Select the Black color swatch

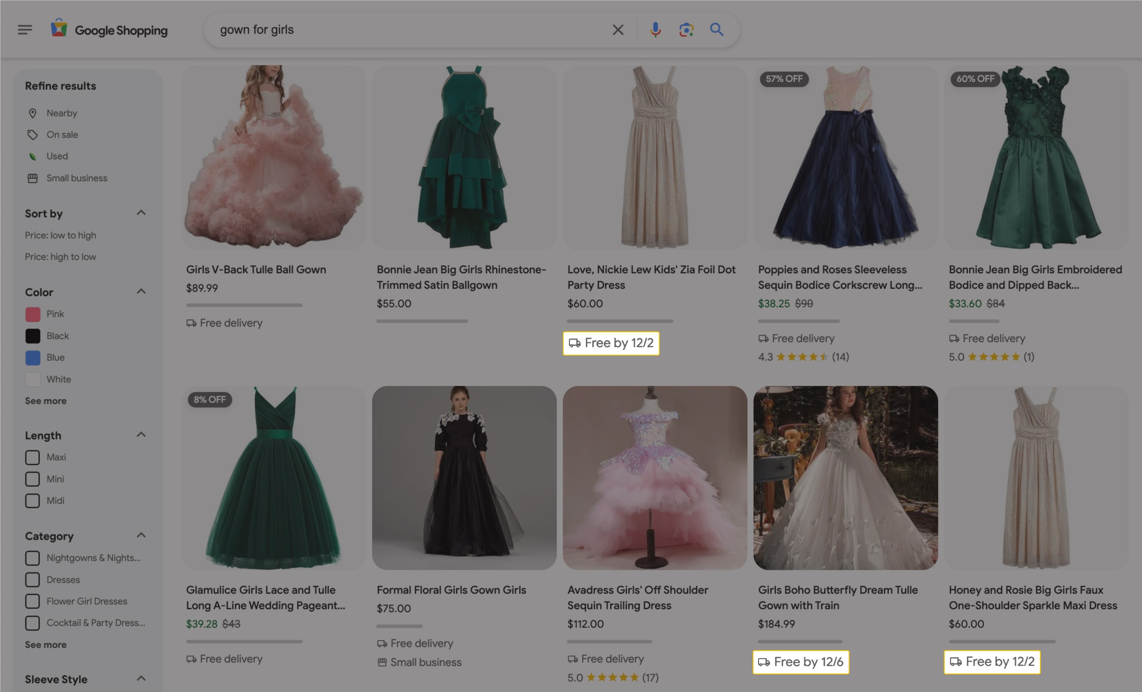32,336
